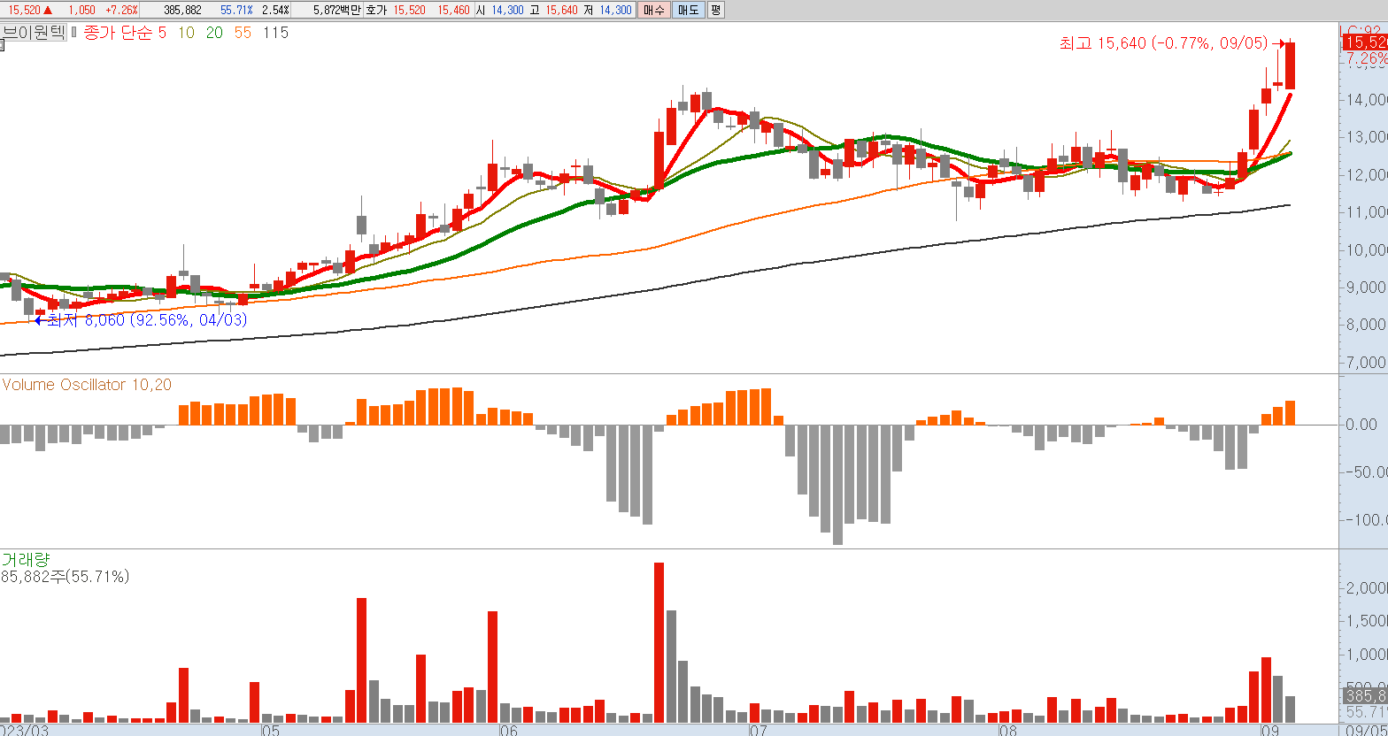Click the red 15,520 price tag on axis

coord(1365,42)
